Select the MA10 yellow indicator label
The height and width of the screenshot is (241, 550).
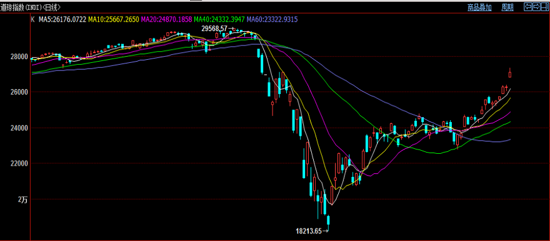114,19
